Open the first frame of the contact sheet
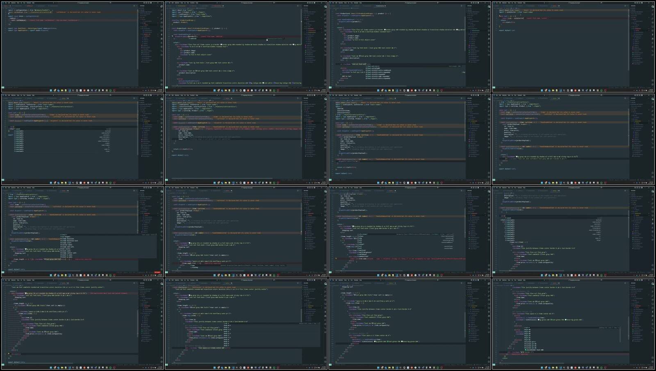The image size is (656, 371). [82, 47]
